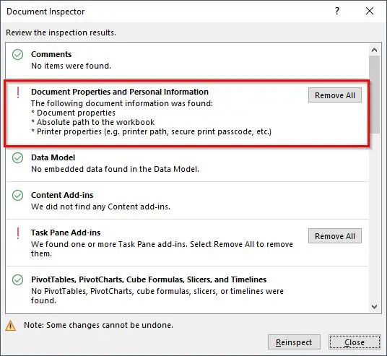Select the Content Add-ins result heading
The image size is (387, 356).
coord(62,195)
